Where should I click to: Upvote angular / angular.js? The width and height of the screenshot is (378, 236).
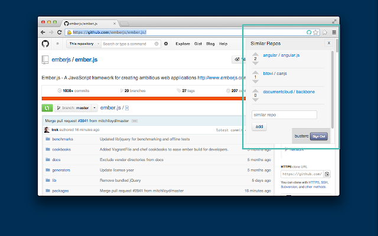point(255,54)
